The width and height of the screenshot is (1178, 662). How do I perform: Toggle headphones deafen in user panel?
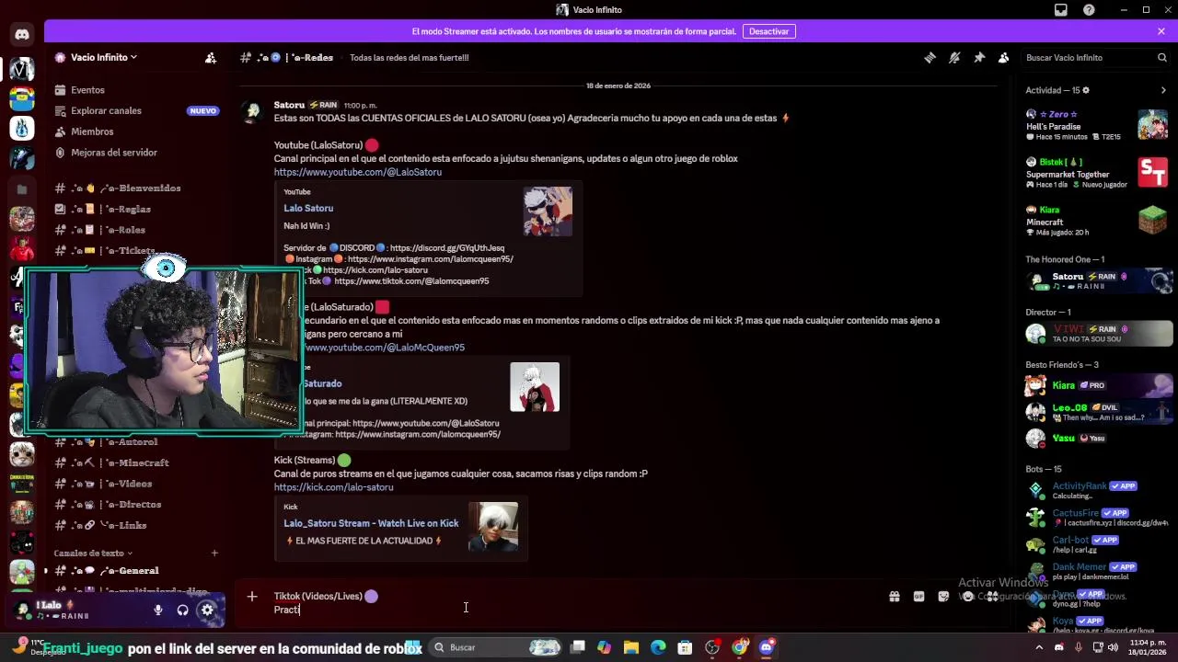pos(182,610)
